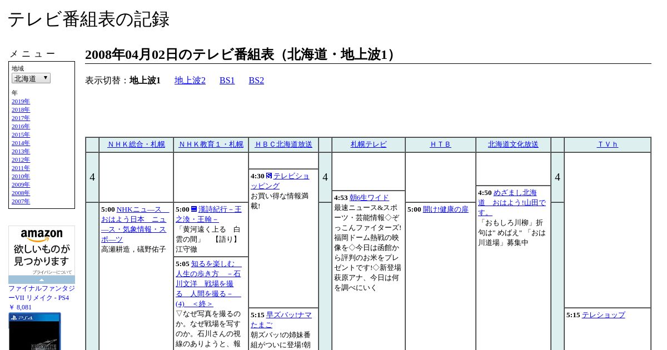Open ファイナルファンタジーVII リメイク product link
The image size is (667, 350).
click(x=42, y=293)
